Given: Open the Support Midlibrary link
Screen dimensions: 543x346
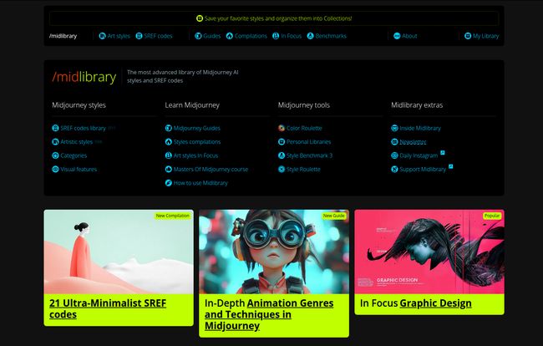Looking at the screenshot, I should tap(423, 170).
